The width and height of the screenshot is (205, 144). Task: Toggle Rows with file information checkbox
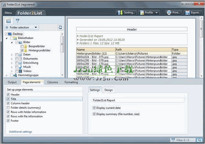tap(8, 116)
